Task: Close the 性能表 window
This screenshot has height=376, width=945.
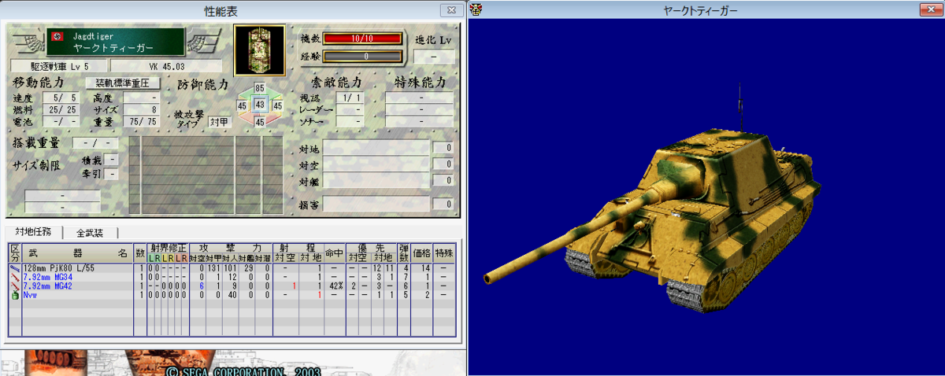Action: pos(450,9)
